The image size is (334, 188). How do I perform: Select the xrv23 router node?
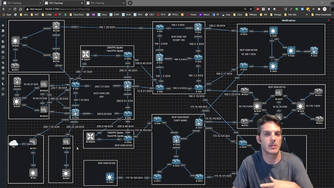pos(314,51)
